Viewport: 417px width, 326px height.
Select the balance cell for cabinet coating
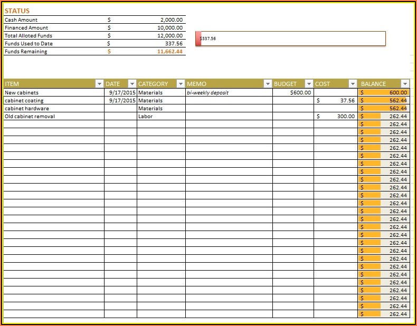(384, 100)
